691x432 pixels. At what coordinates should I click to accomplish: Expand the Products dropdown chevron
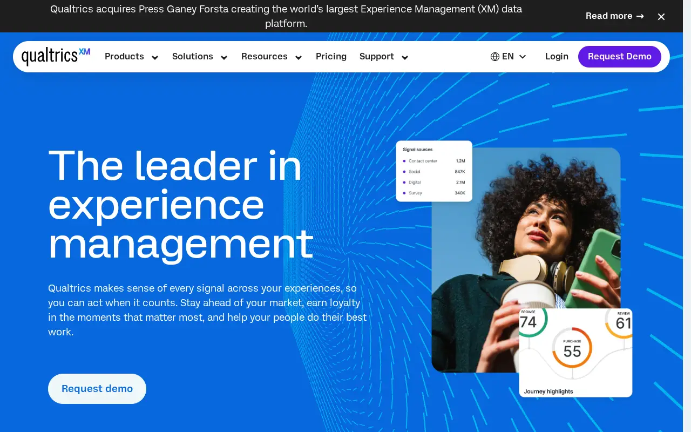pos(155,57)
